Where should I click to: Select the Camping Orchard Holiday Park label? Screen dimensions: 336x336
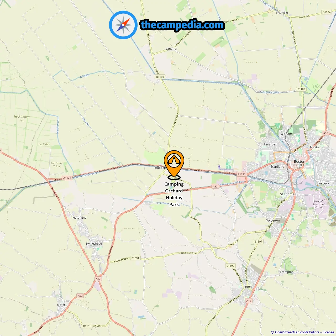[174, 194]
